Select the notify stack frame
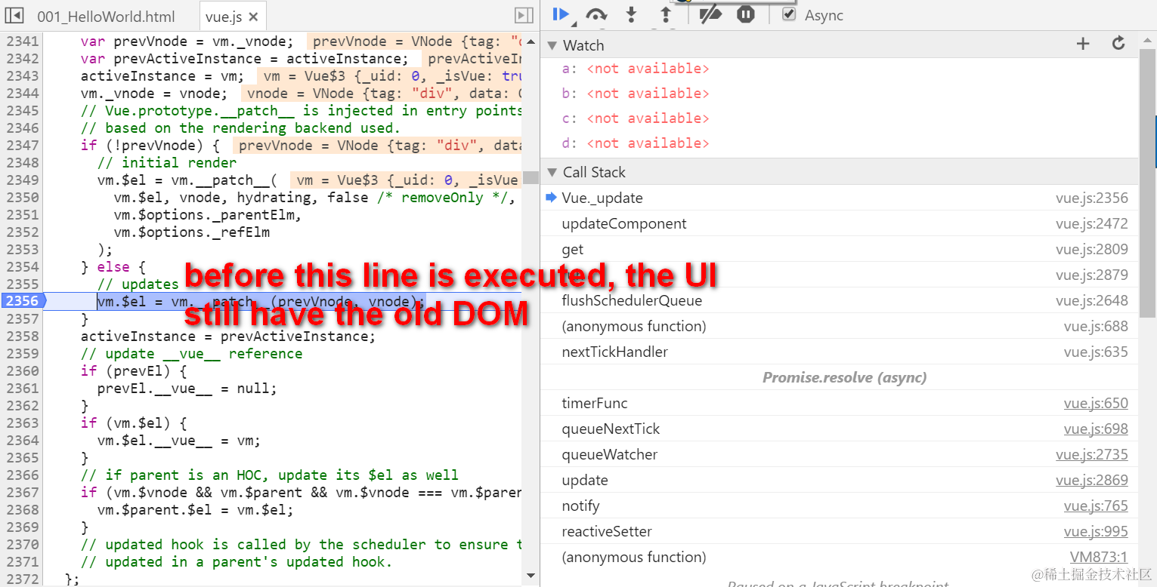1157x587 pixels. 839,506
